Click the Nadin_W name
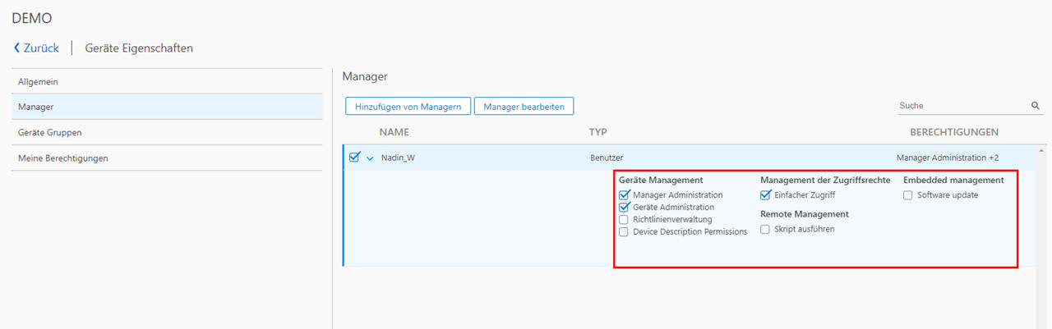This screenshot has width=1052, height=329. pos(398,158)
